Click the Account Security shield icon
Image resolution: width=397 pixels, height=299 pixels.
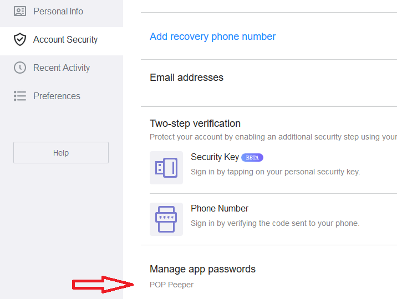coord(20,39)
